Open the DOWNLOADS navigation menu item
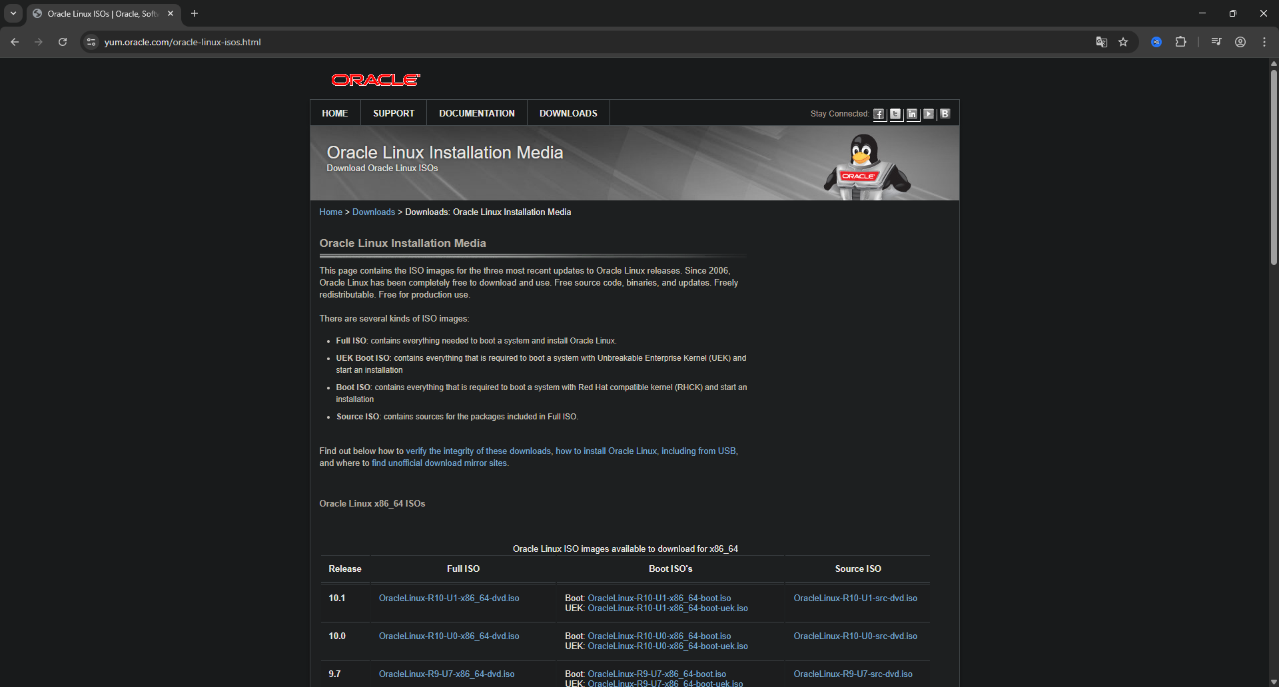 tap(568, 113)
